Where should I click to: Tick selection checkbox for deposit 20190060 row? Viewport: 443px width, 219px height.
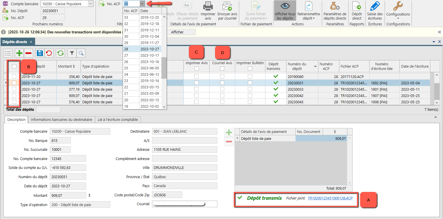pos(14,77)
